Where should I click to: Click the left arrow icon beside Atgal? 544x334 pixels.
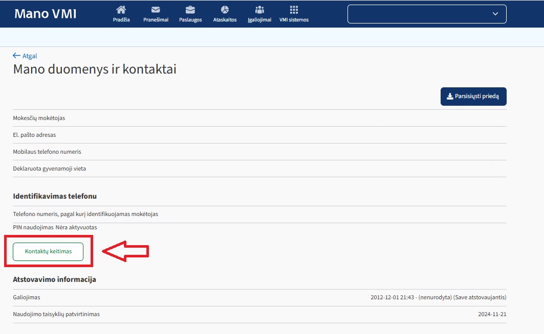pos(16,56)
